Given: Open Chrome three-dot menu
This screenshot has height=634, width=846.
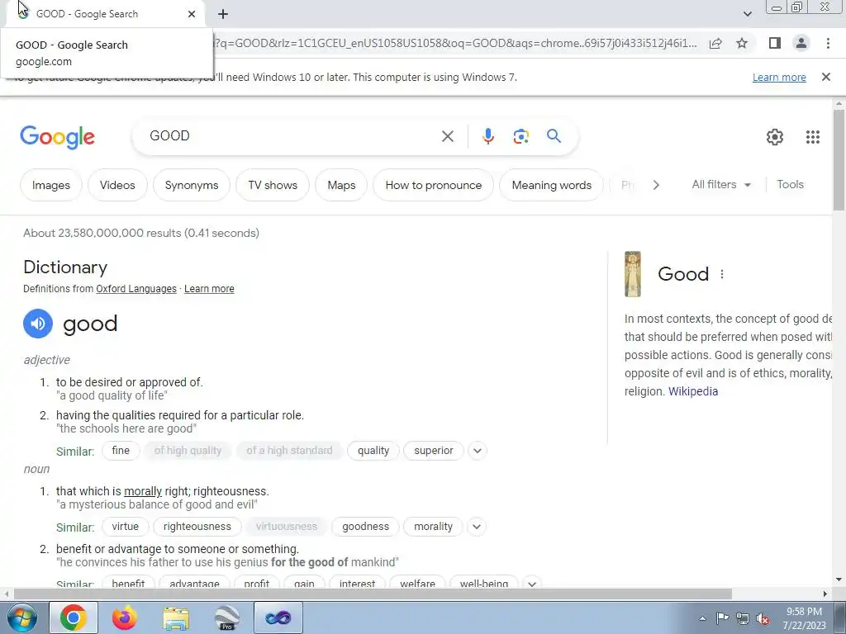Looking at the screenshot, I should click(828, 43).
